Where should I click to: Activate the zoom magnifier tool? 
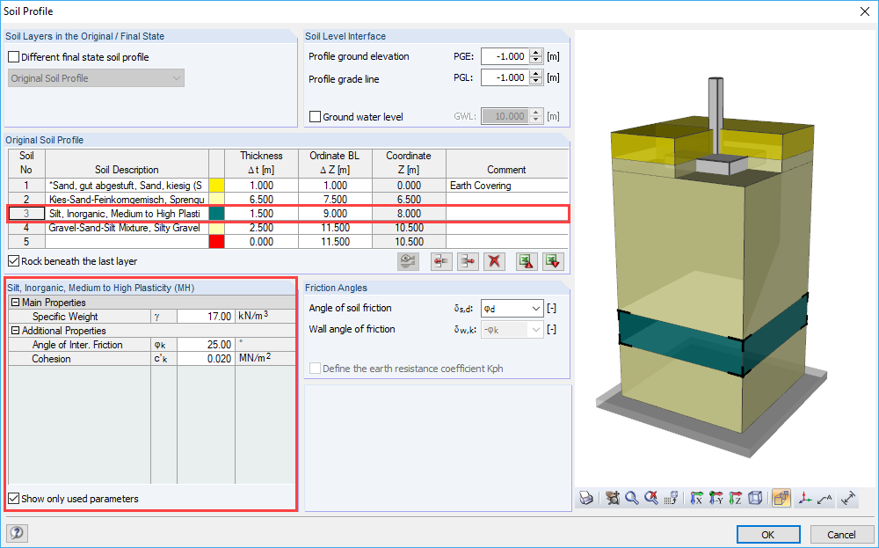(x=632, y=498)
